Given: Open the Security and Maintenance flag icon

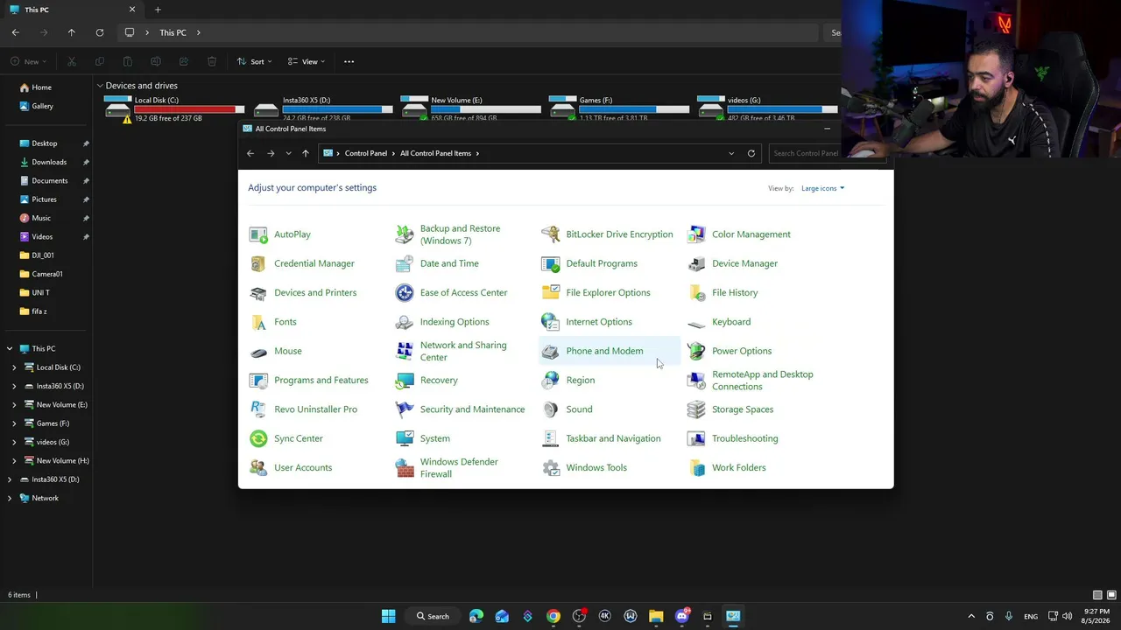Looking at the screenshot, I should tap(405, 409).
